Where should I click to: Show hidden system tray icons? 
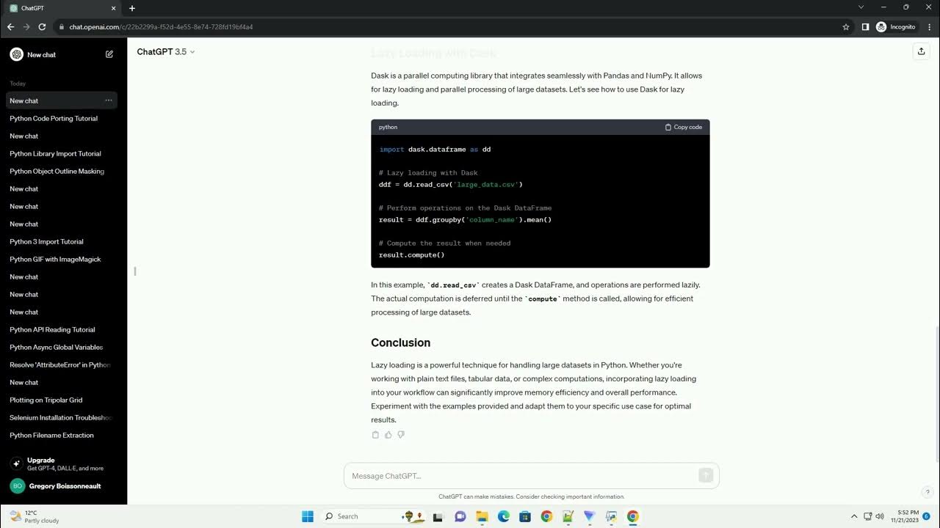point(854,516)
